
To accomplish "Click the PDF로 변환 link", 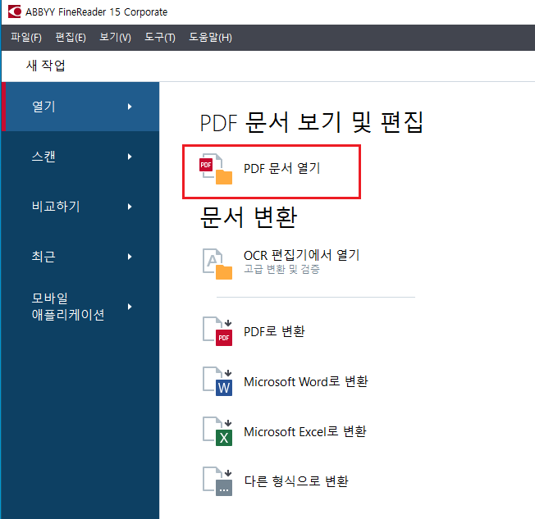I will [274, 331].
